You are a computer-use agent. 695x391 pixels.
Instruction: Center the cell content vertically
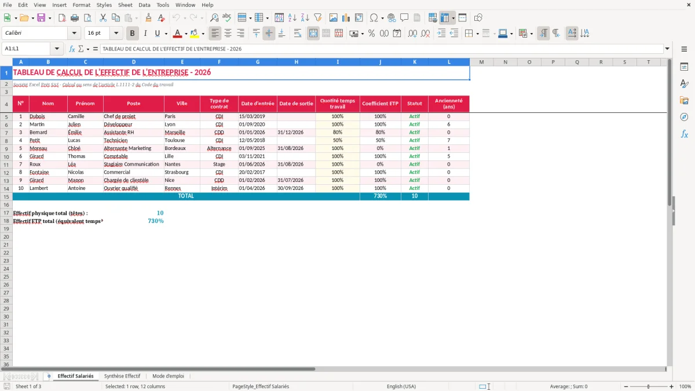click(269, 34)
